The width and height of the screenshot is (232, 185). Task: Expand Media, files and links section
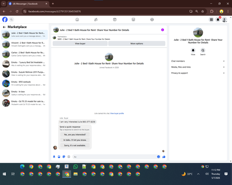point(198,67)
